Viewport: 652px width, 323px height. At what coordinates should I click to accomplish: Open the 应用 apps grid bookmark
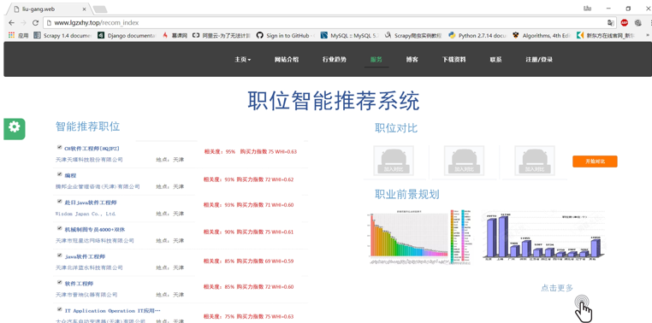pos(18,36)
